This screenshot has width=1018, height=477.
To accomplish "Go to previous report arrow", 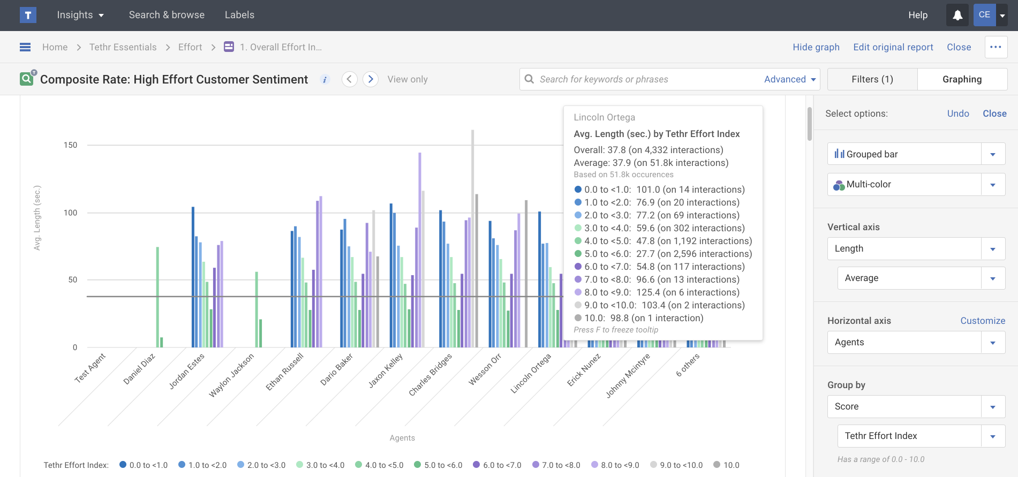I will (x=350, y=79).
